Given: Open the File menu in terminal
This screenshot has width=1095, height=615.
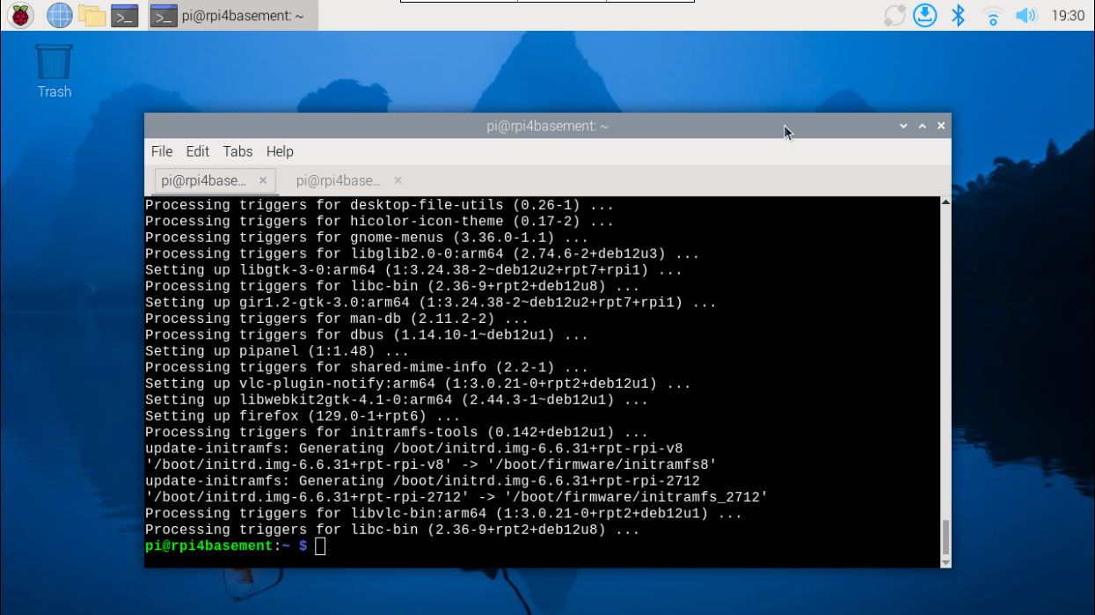Looking at the screenshot, I should 162,151.
